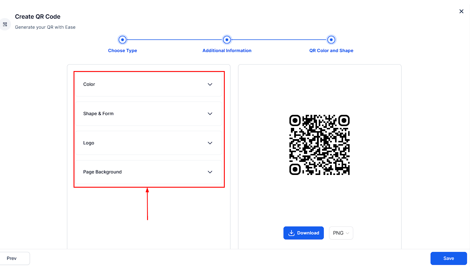Go to Additional Information step label
This screenshot has height=267, width=470.
[227, 51]
